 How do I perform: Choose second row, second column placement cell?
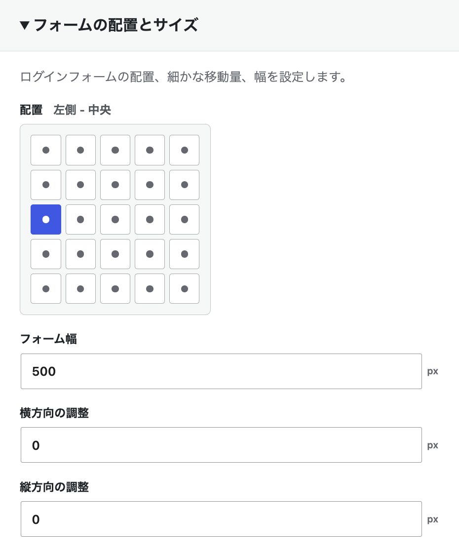(80, 185)
